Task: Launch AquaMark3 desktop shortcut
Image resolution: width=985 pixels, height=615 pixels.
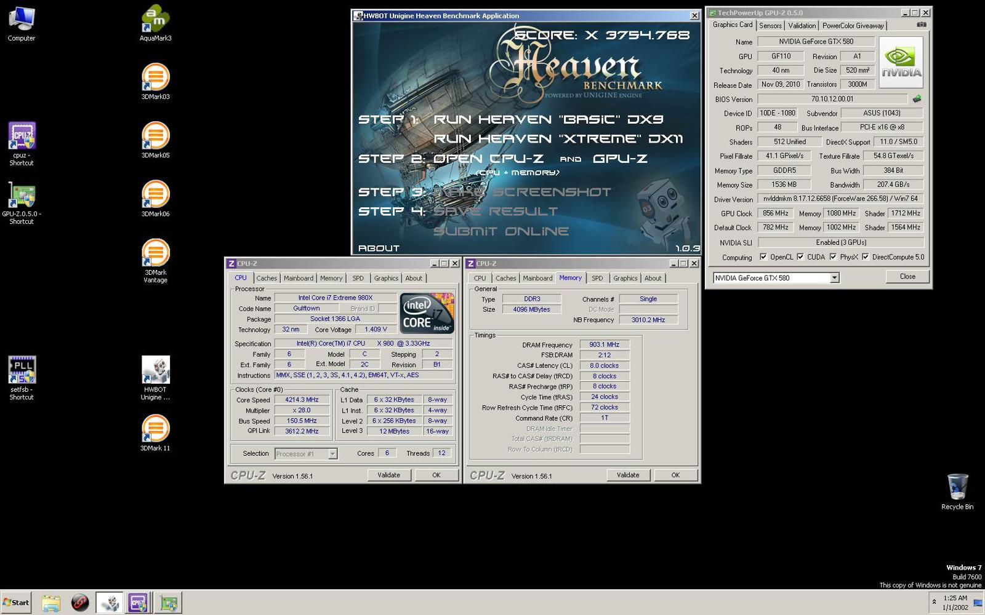Action: pyautogui.click(x=155, y=23)
